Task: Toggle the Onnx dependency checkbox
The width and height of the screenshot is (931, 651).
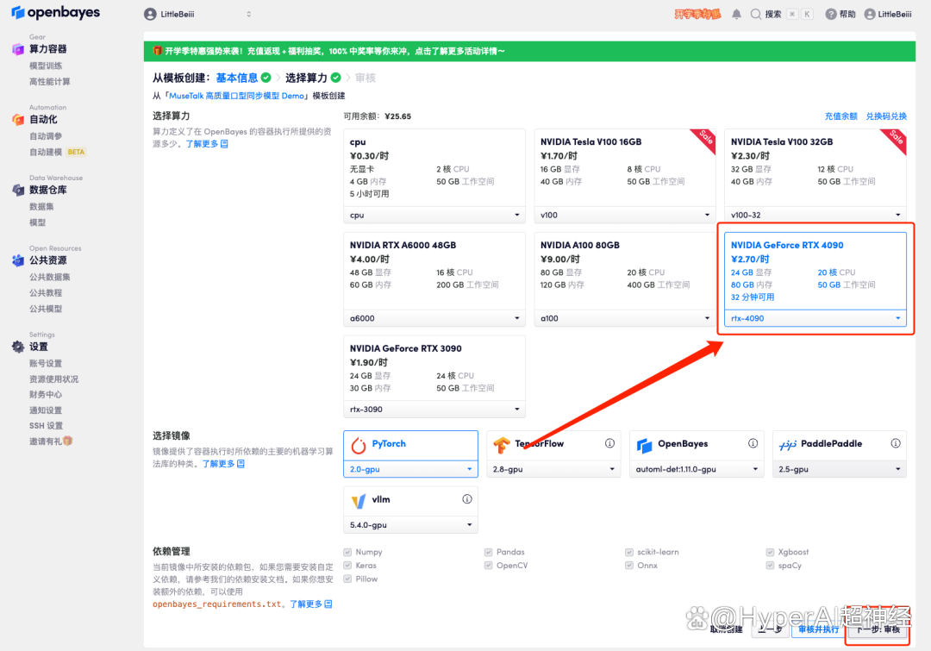Action: coord(628,566)
